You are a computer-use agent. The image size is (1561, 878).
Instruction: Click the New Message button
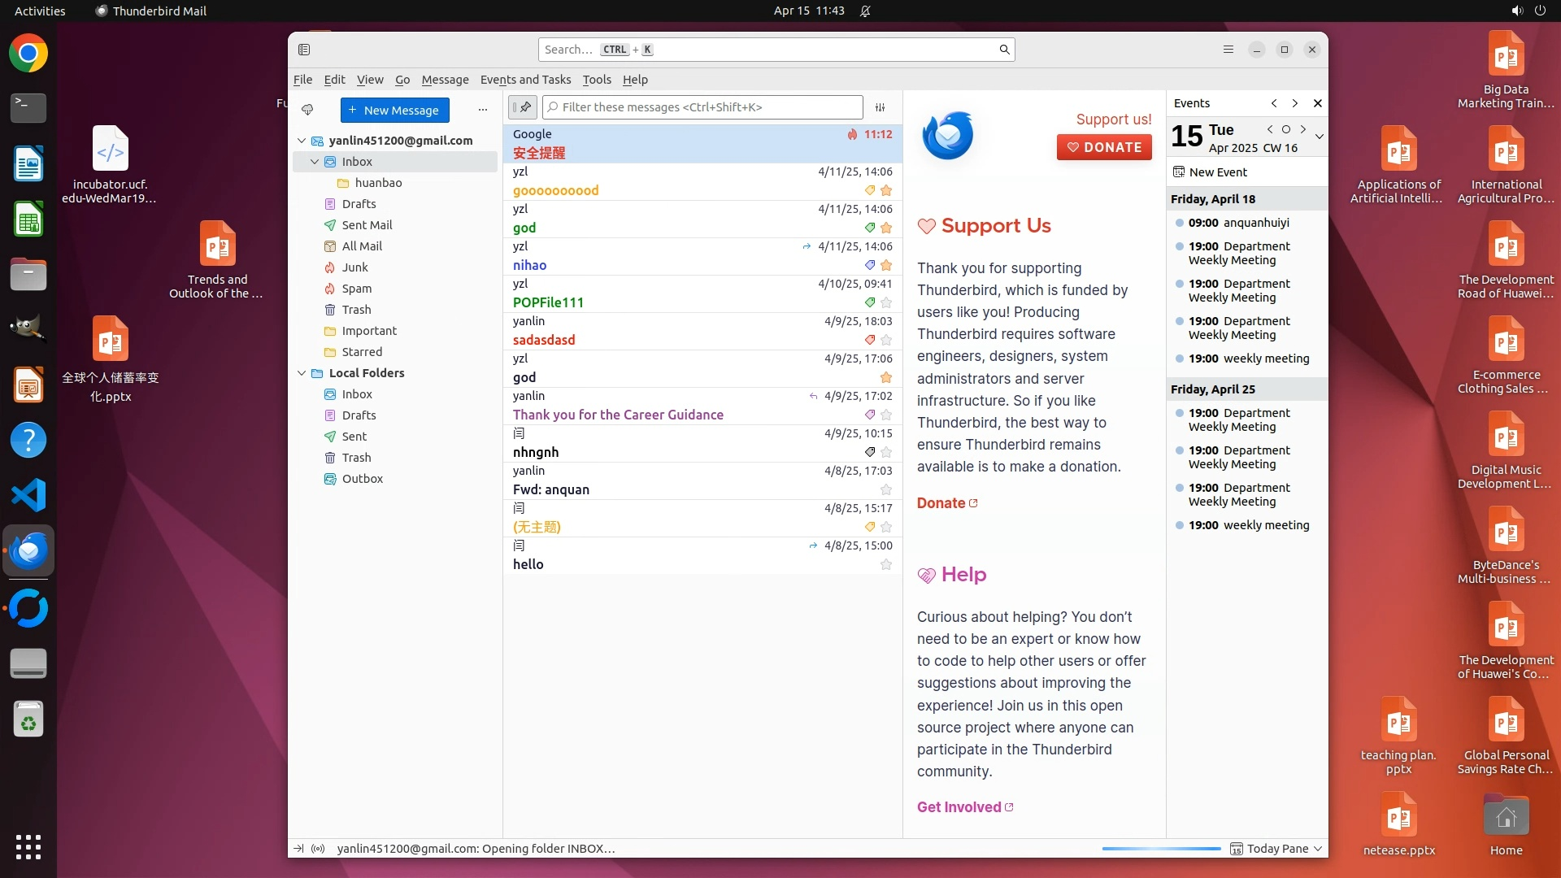[394, 110]
